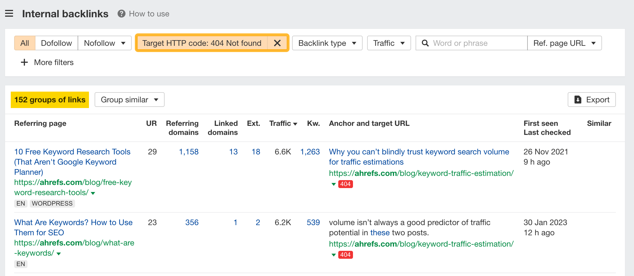Open 10 Free Keyword Research Tools link
This screenshot has height=276, width=634.
(x=72, y=162)
